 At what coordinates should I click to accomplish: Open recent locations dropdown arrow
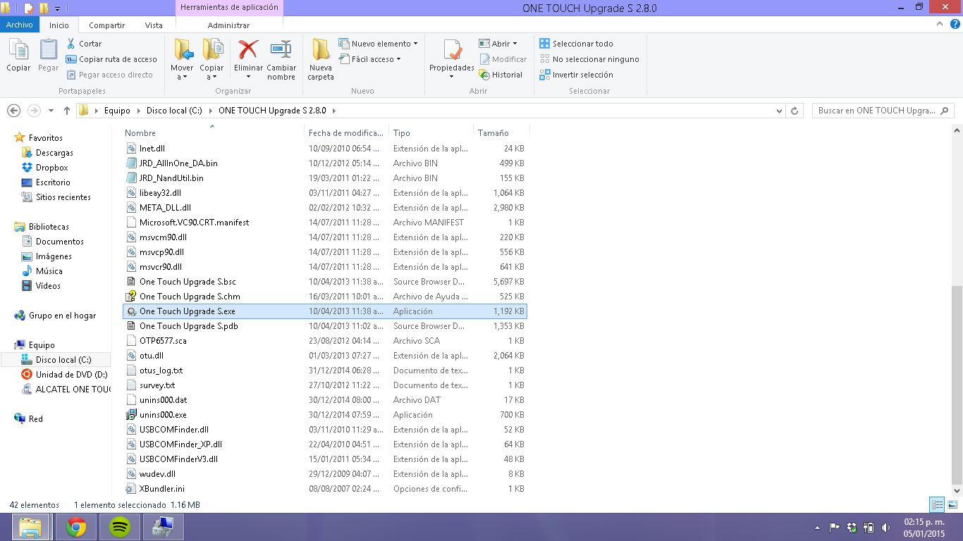coord(51,111)
